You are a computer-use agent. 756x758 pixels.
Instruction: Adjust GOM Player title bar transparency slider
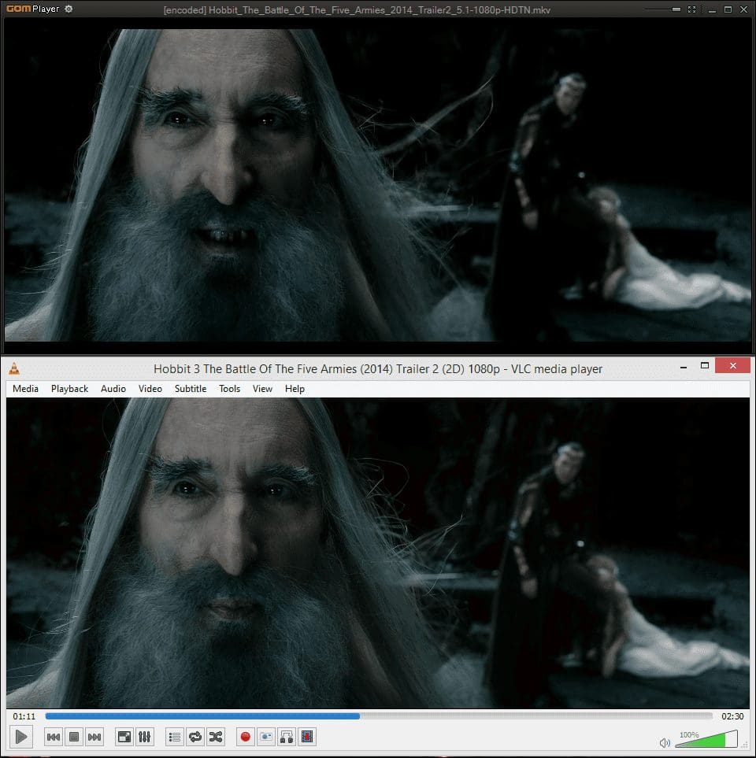coord(662,9)
